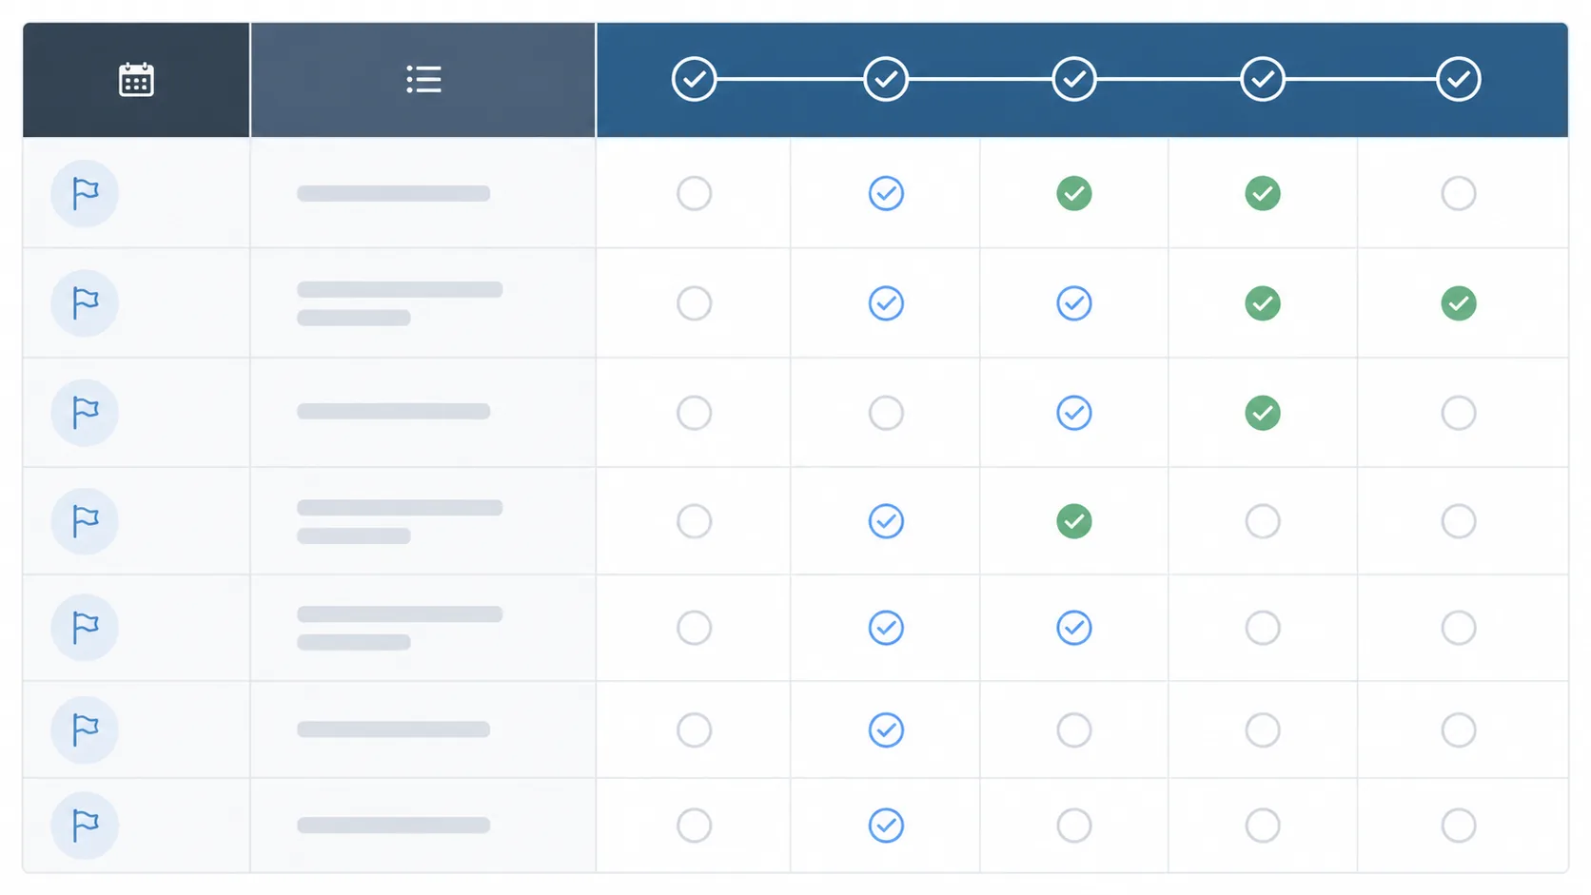Uncheck the green checkmark in row two, last column
Image resolution: width=1591 pixels, height=895 pixels.
1458,303
